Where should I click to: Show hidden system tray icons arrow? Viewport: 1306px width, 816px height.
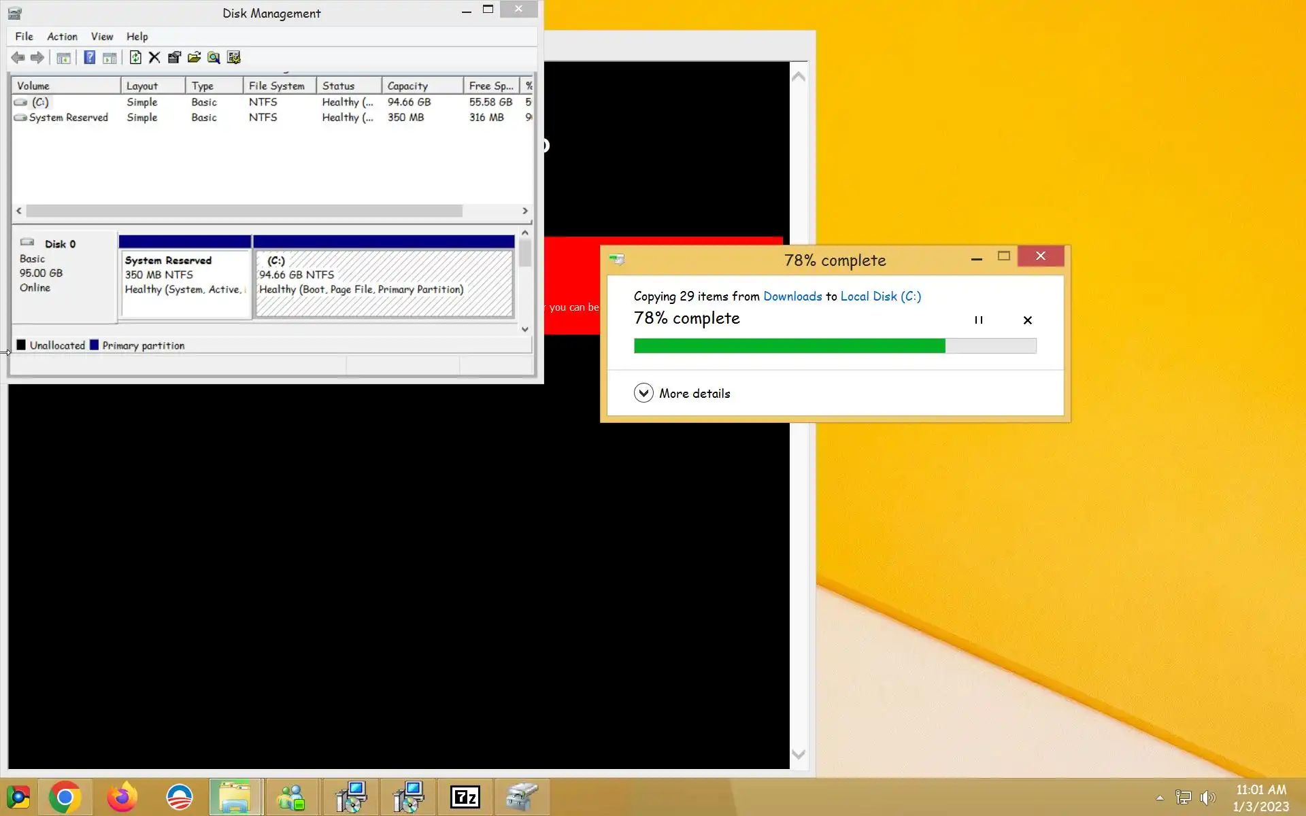1160,798
